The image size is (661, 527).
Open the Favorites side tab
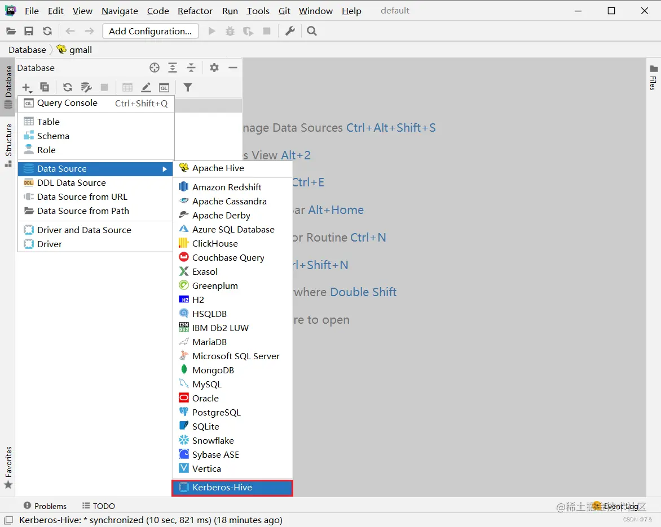click(8, 467)
